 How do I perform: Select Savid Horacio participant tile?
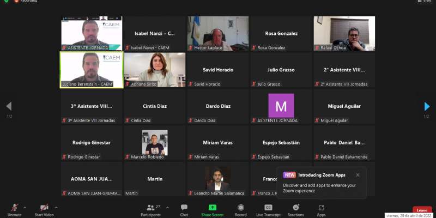click(218, 70)
